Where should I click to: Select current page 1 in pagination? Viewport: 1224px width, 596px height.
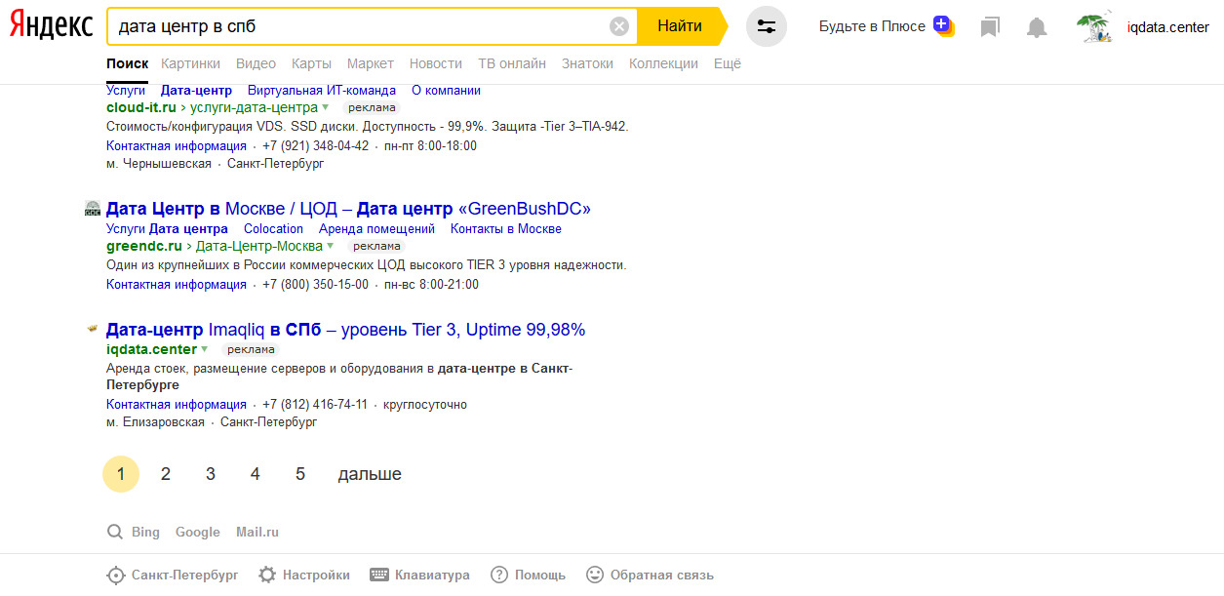121,474
